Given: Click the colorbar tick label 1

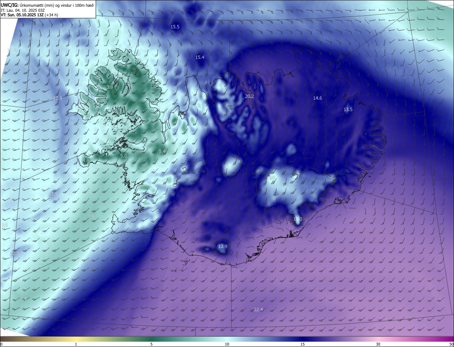Looking at the screenshot, I should coord(76,345).
